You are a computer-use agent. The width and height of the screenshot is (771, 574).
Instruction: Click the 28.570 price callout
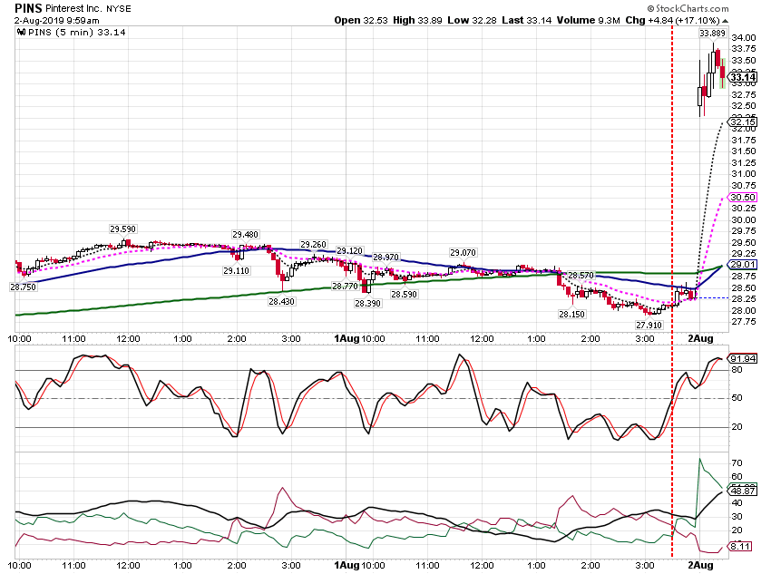point(581,275)
